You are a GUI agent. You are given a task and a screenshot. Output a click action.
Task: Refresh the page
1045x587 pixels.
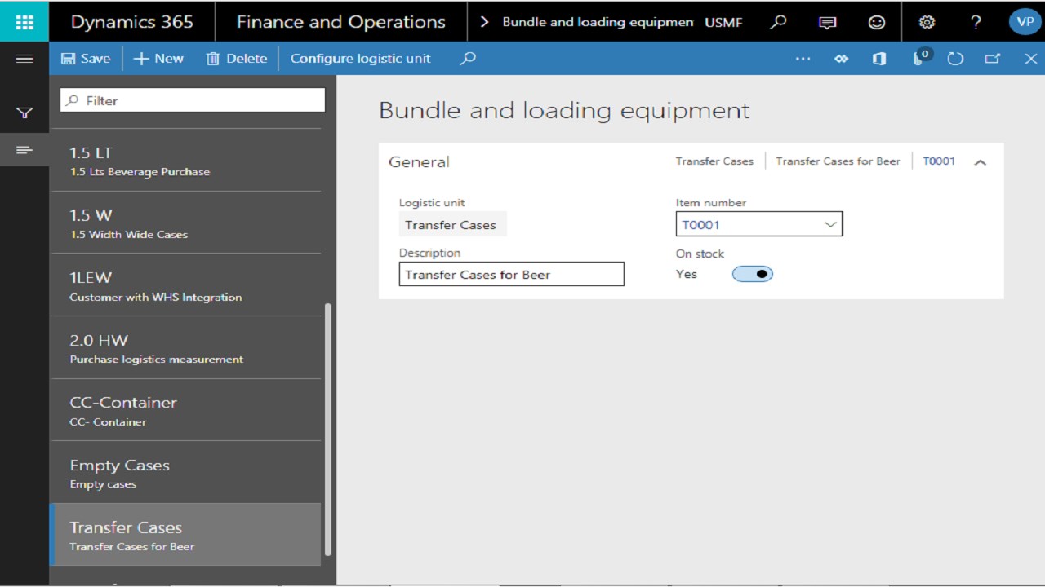pos(955,59)
